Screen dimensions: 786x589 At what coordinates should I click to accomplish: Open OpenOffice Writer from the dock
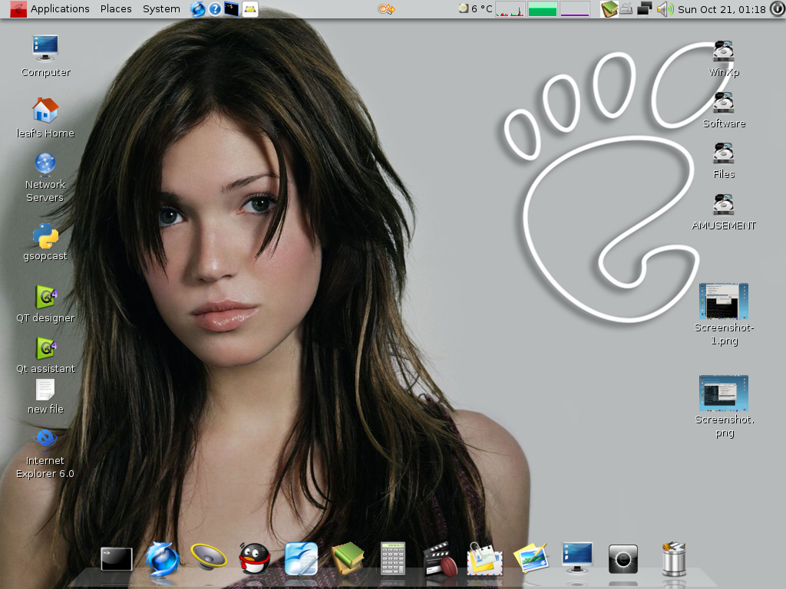pos(301,558)
